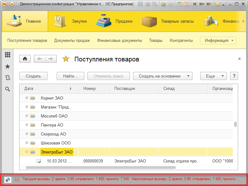Collapse the ЭлектроБыт ЗАО group

point(26,152)
